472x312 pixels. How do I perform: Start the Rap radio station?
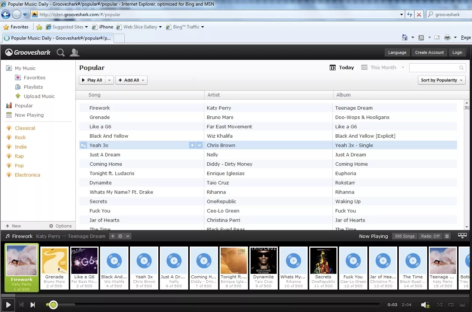(15, 156)
